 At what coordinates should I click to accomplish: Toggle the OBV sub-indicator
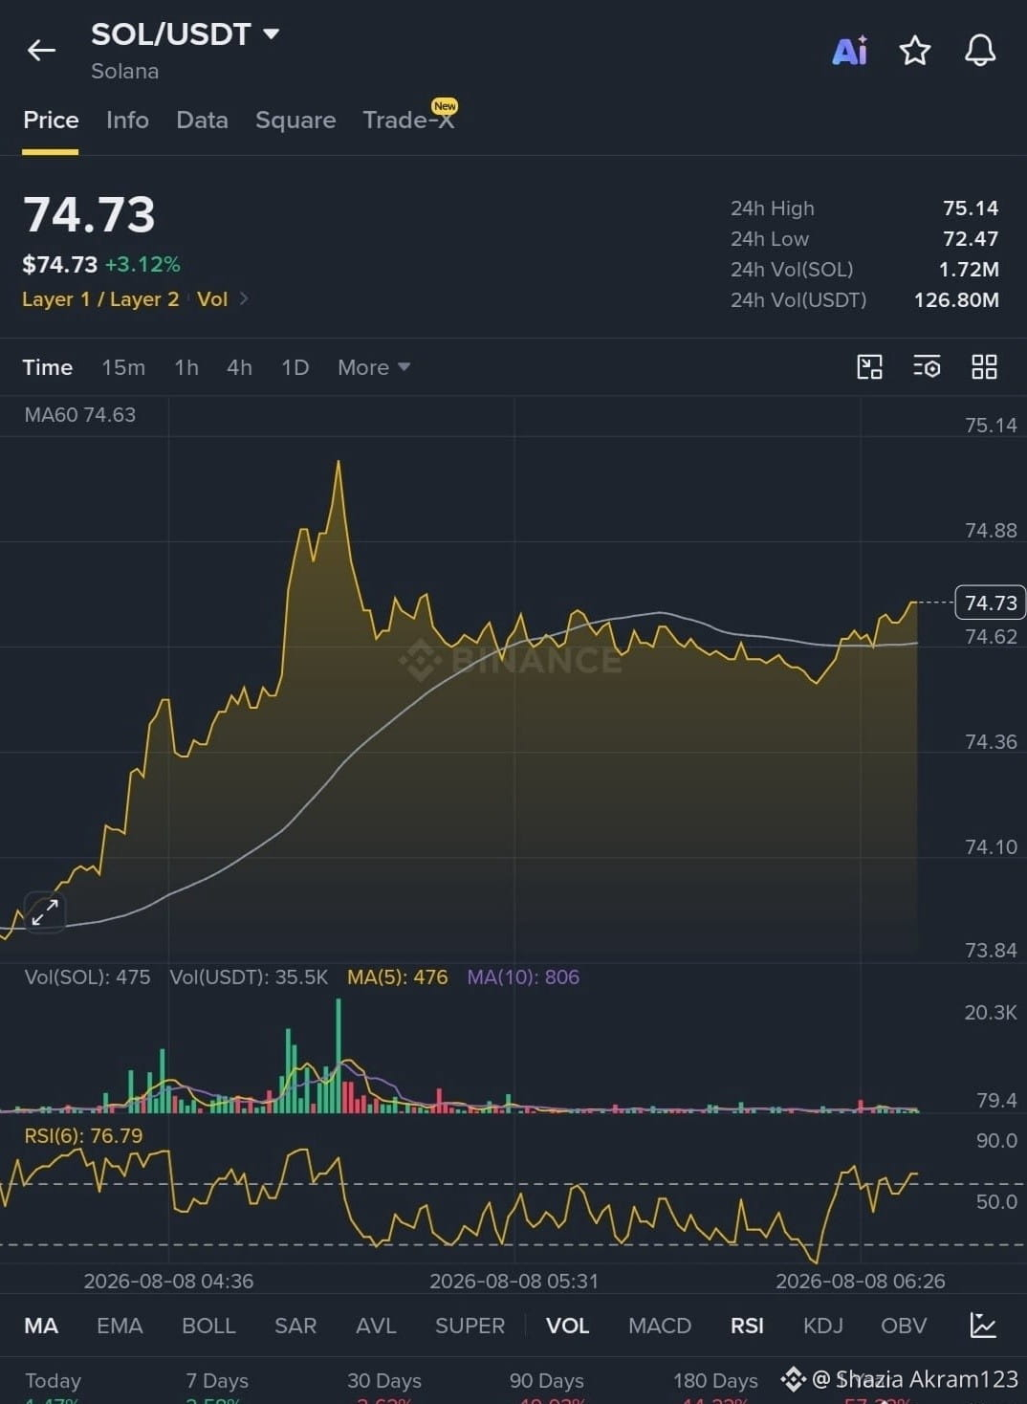coord(904,1326)
